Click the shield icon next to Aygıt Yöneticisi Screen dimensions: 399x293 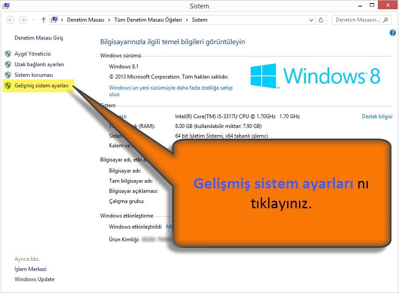8,54
